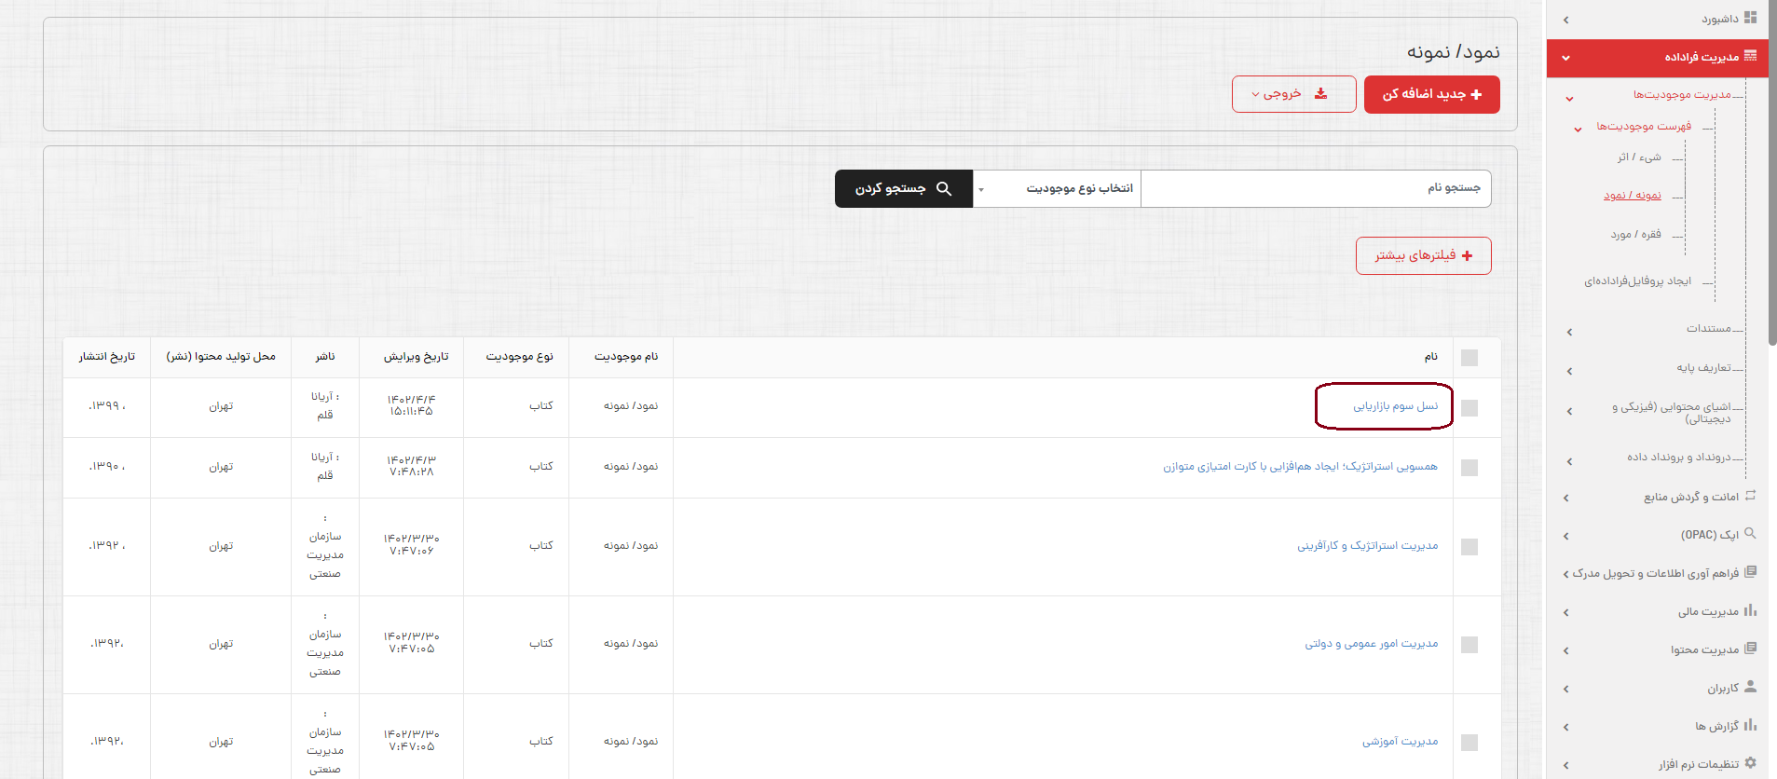Viewport: 1777px width, 779px height.
Task: Click the جستجو نام search field
Action: pos(1315,189)
